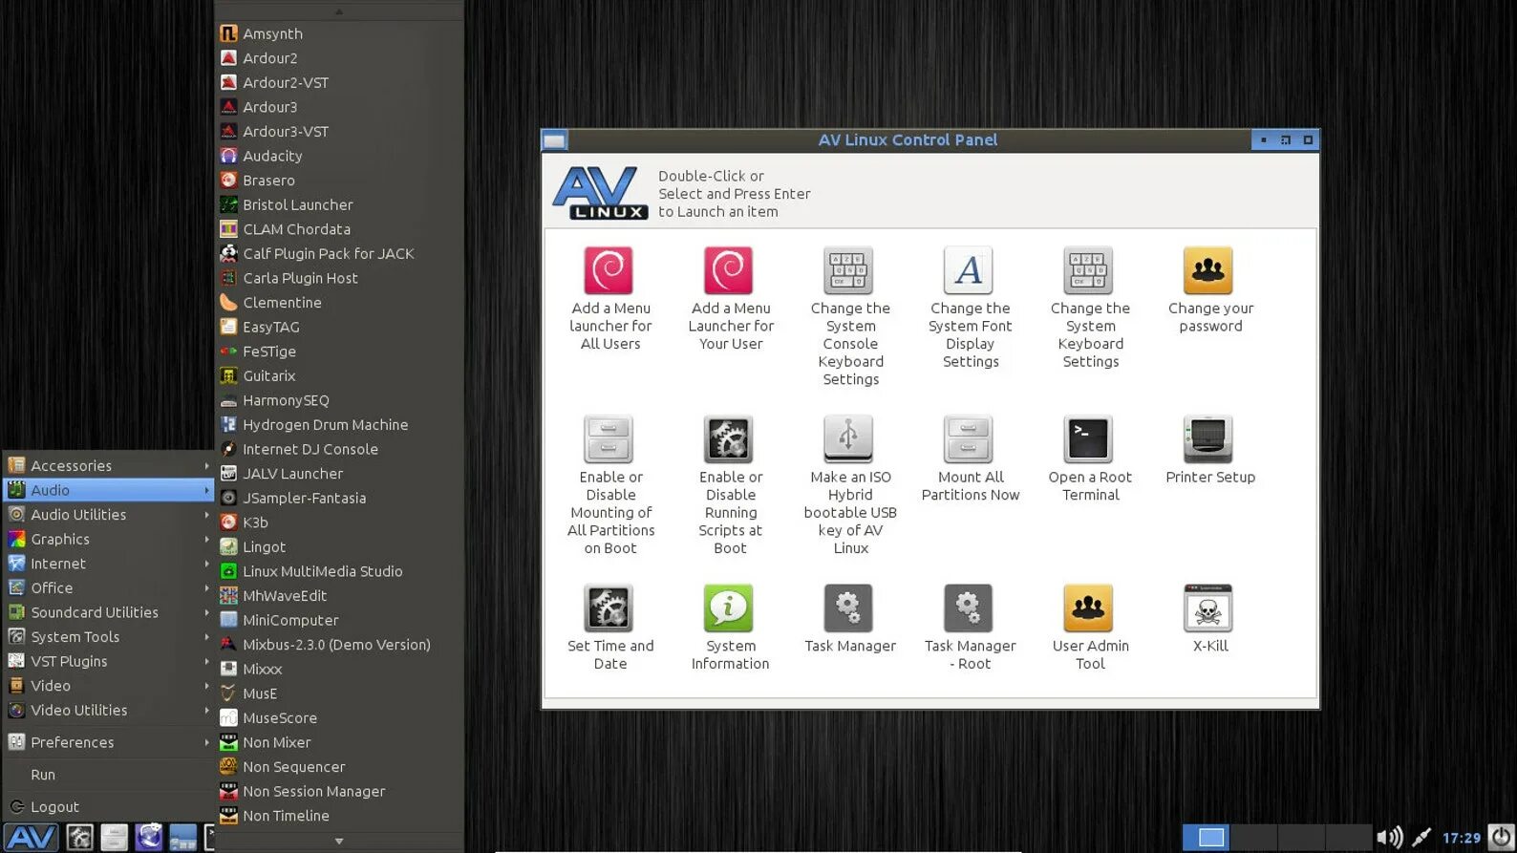The image size is (1517, 853).
Task: Launch Mixbus-2.3.0 (Demo Version)
Action: tap(339, 645)
